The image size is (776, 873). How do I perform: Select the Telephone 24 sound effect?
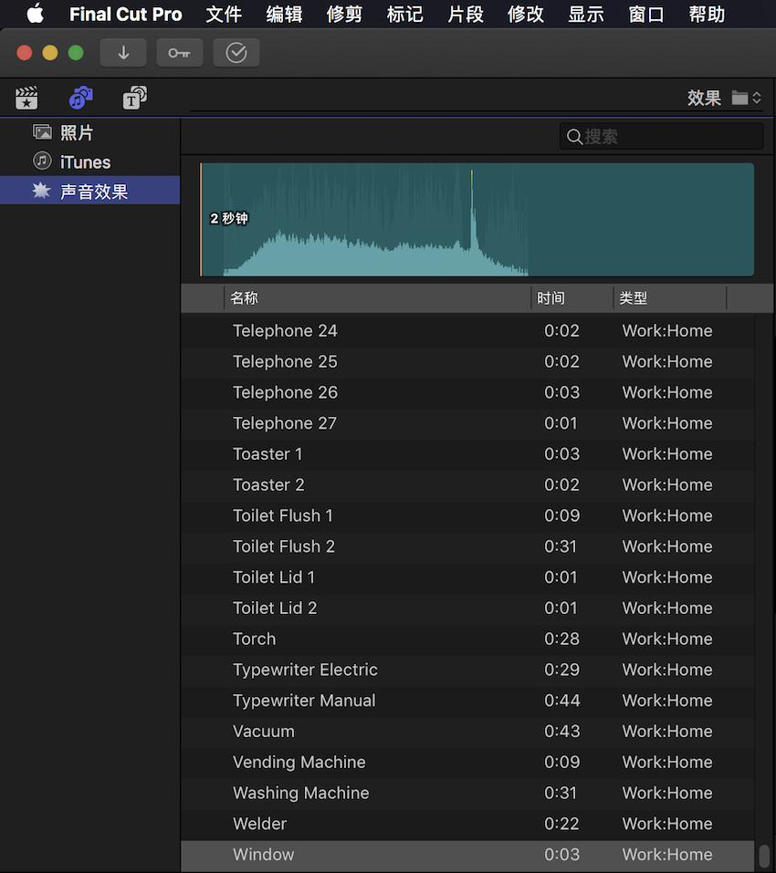(467, 331)
